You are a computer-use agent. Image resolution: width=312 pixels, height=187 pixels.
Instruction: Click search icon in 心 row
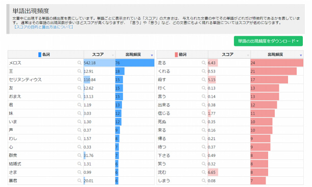pyautogui.click(x=79, y=147)
